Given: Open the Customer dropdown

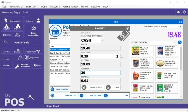Looking at the screenshot, I should coord(181,26).
